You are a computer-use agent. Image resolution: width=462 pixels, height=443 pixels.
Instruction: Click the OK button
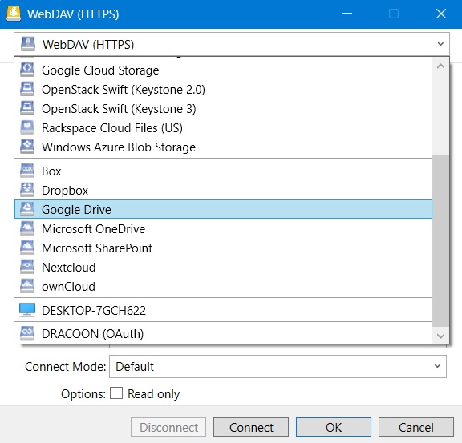pyautogui.click(x=334, y=427)
